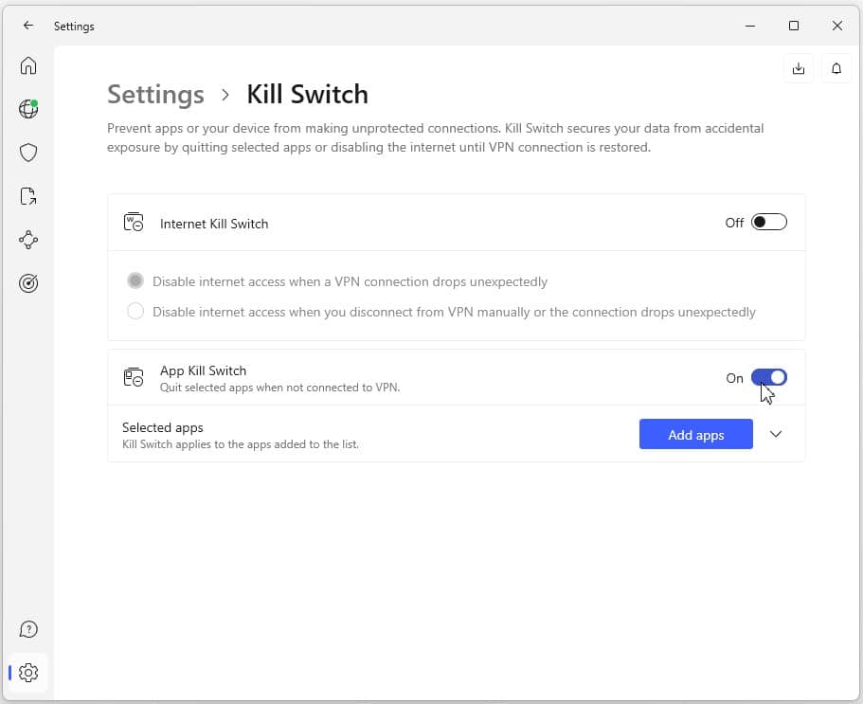Open the Dark Web Monitor target icon
The height and width of the screenshot is (704, 863).
pyautogui.click(x=28, y=283)
